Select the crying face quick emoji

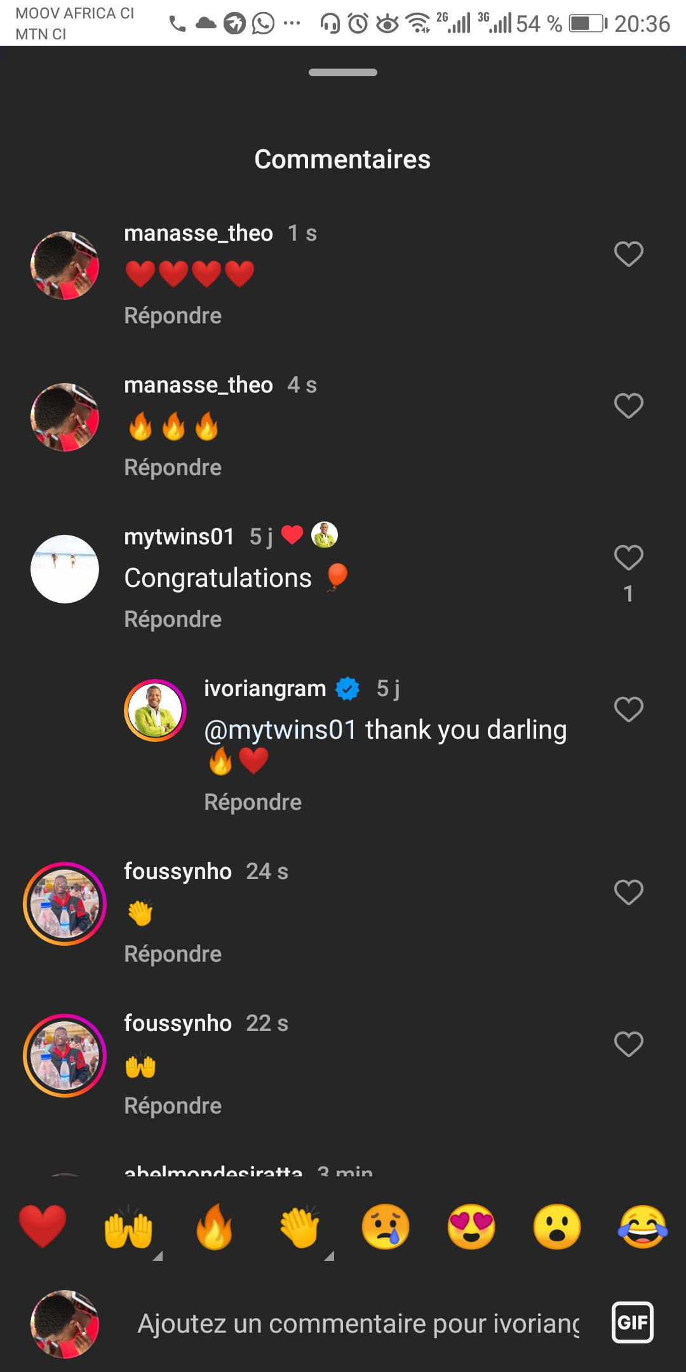(386, 1227)
